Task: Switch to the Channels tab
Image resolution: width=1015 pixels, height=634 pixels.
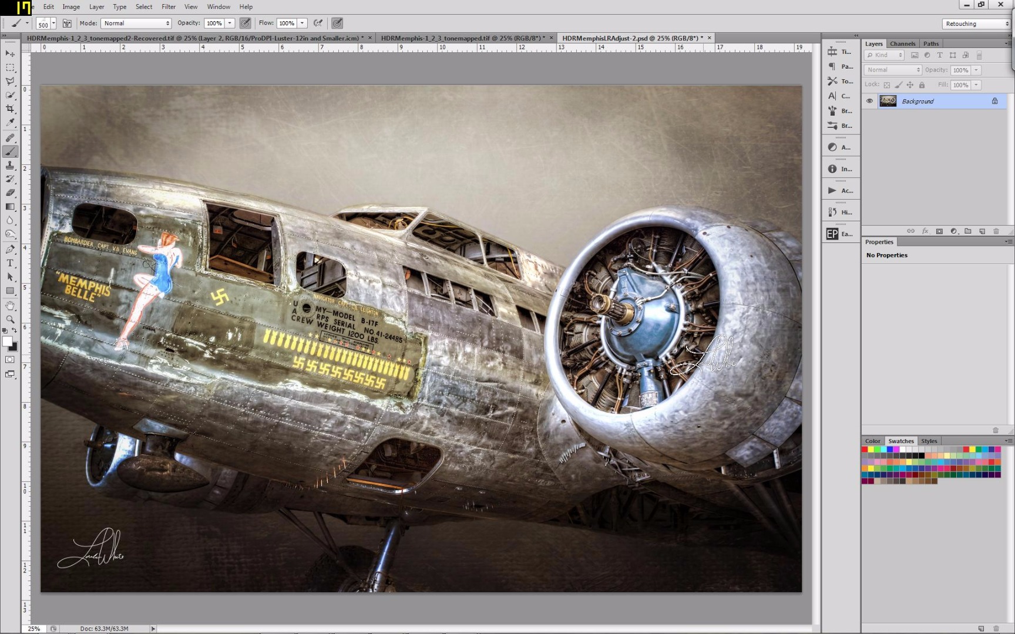Action: tap(902, 43)
